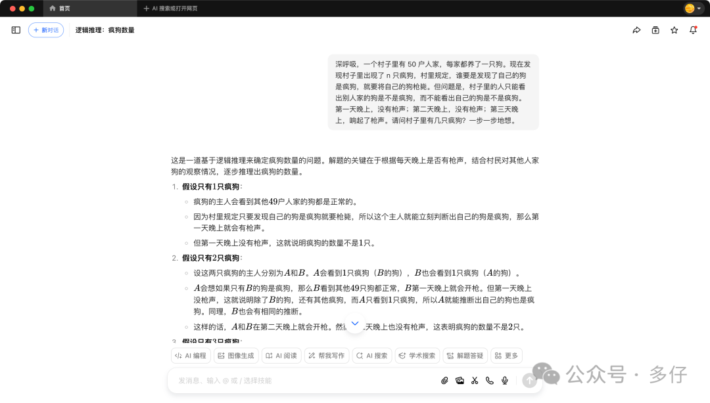The width and height of the screenshot is (710, 403).
Task: Open the AI 搜索或打开网页 new tab
Action: [170, 8]
